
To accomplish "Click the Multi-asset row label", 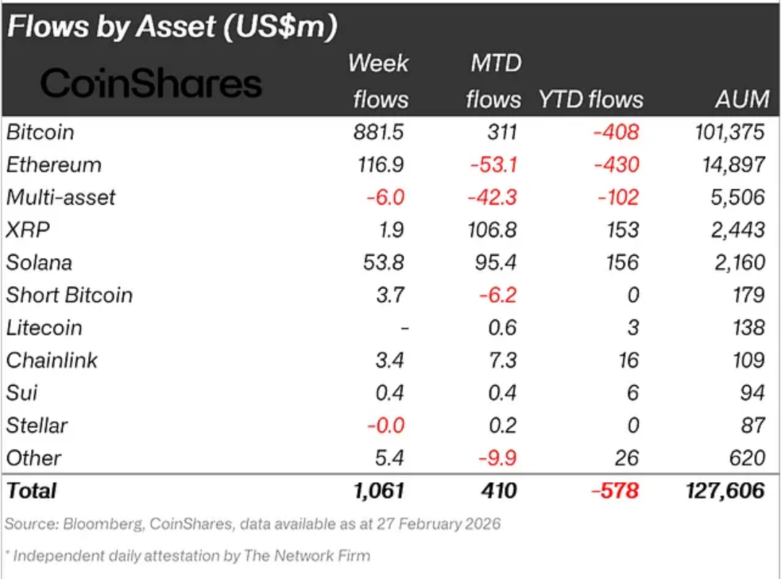I will click(61, 197).
